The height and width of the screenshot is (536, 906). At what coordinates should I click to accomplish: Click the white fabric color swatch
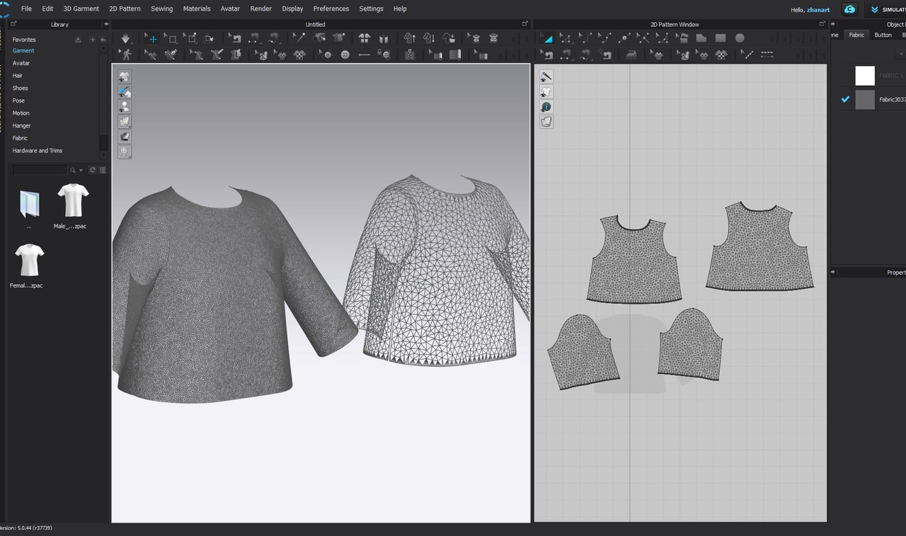pos(865,75)
